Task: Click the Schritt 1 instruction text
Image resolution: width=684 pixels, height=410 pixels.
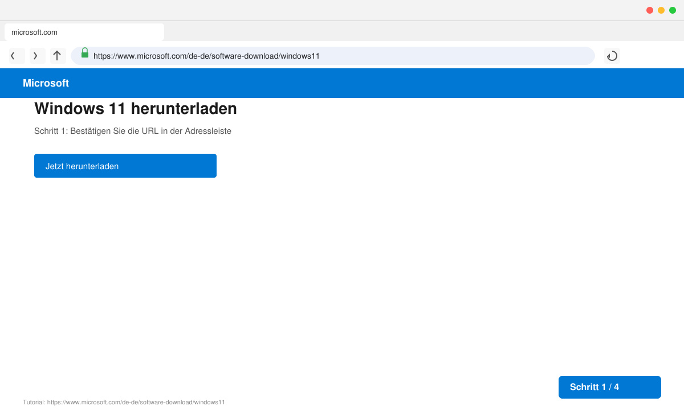Action: click(x=133, y=131)
